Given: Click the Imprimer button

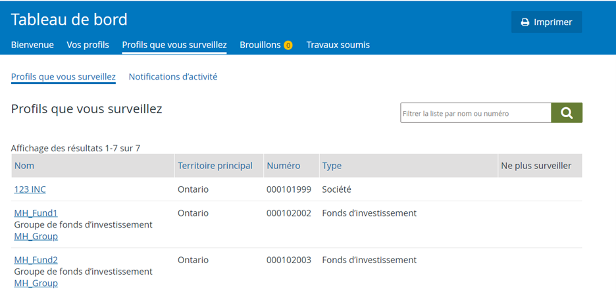Looking at the screenshot, I should coord(546,22).
